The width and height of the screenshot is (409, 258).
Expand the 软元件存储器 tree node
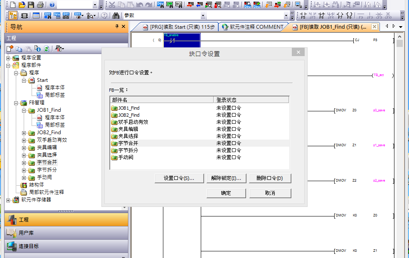8,200
